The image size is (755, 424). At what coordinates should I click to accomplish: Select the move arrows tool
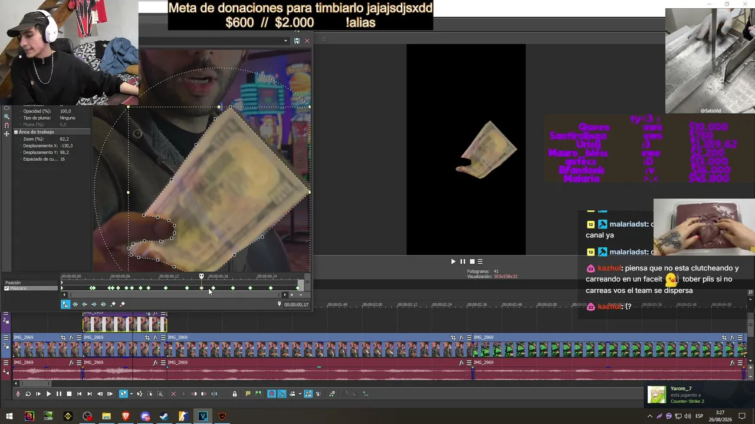tap(6, 134)
